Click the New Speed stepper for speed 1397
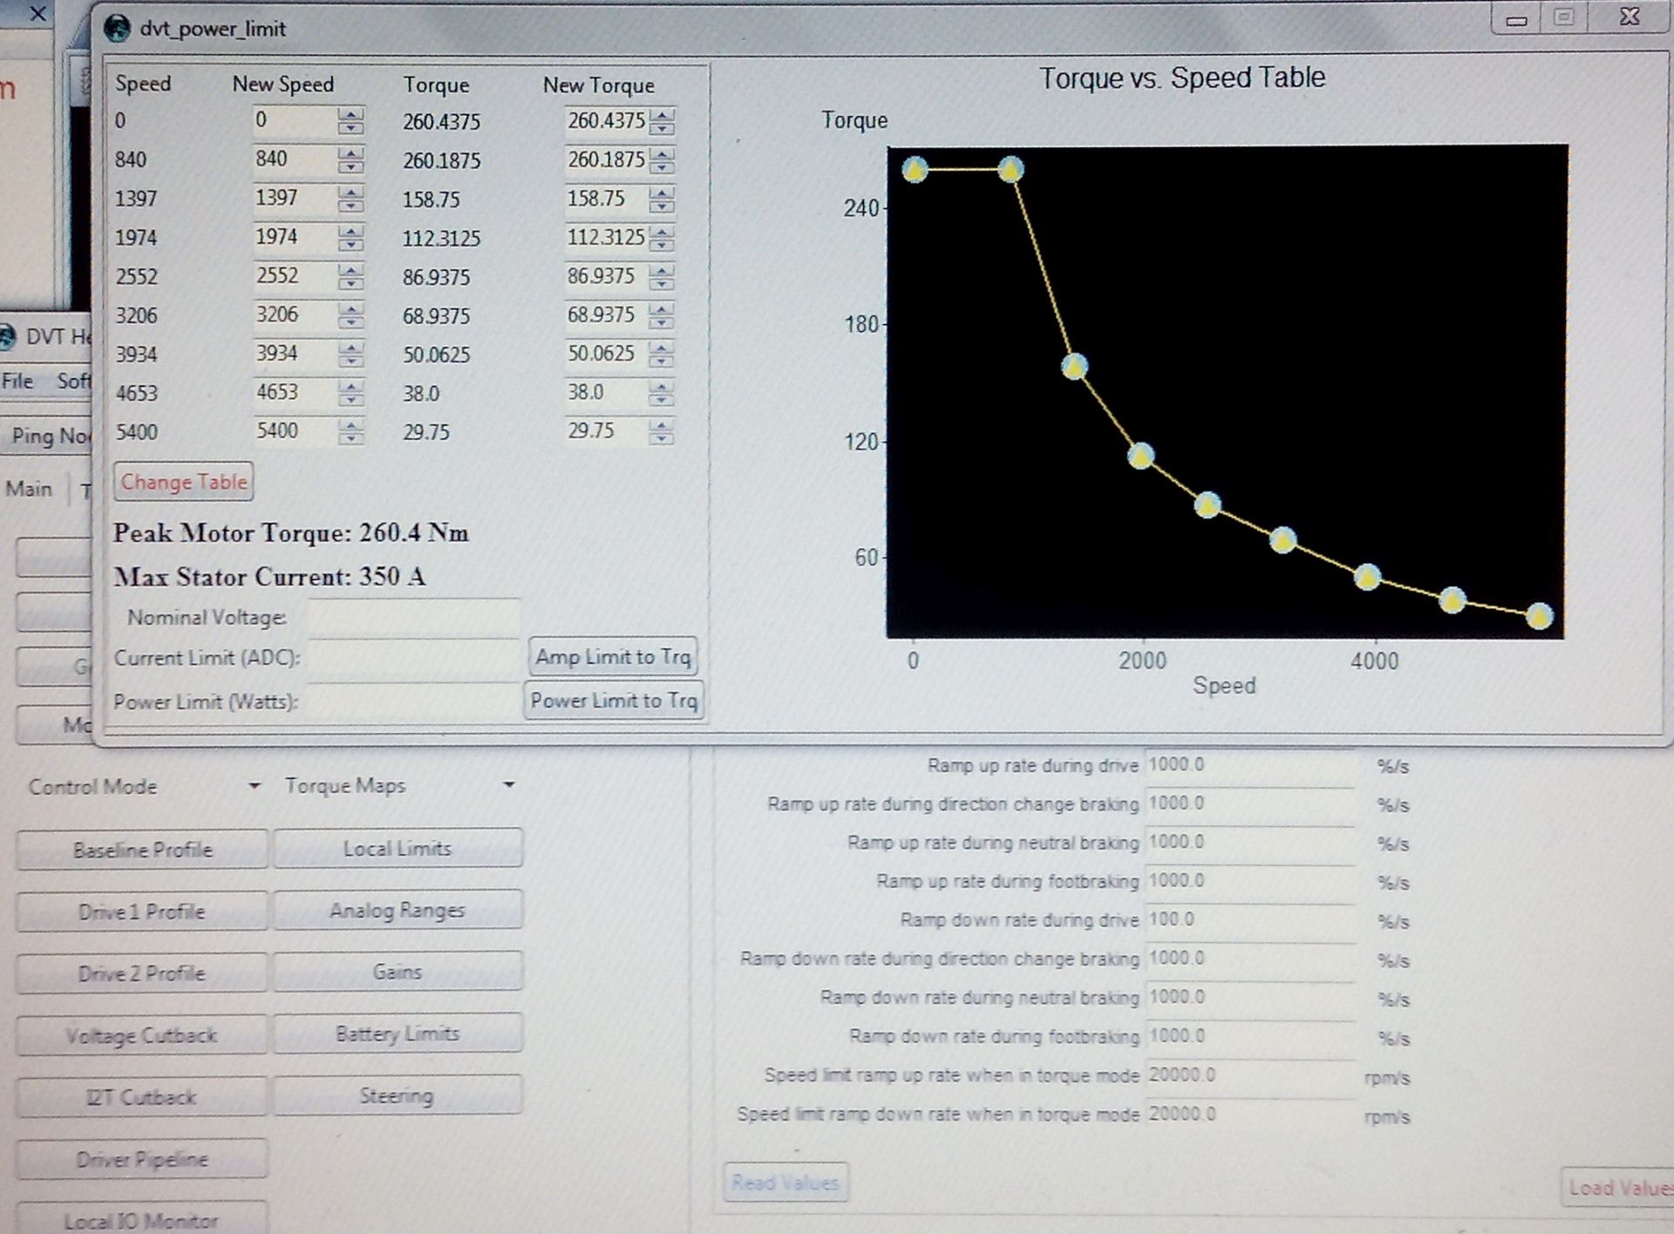 click(x=350, y=199)
